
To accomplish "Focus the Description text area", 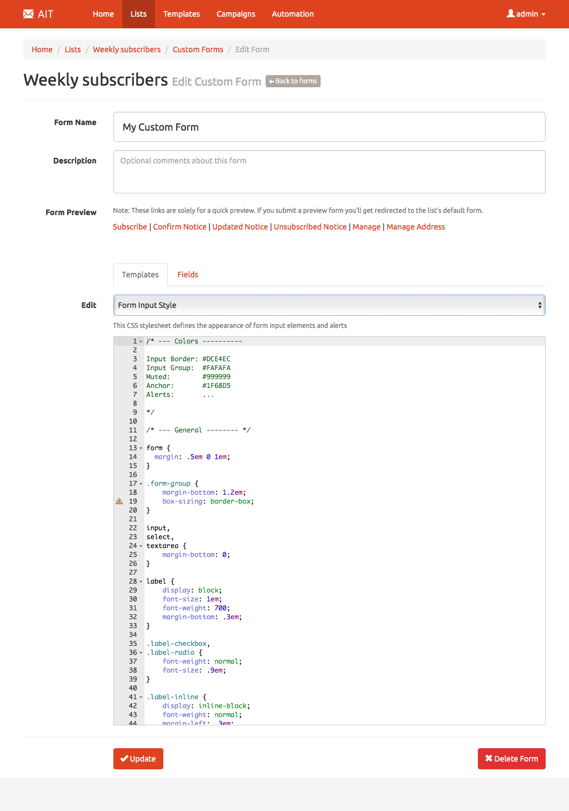I will click(329, 172).
